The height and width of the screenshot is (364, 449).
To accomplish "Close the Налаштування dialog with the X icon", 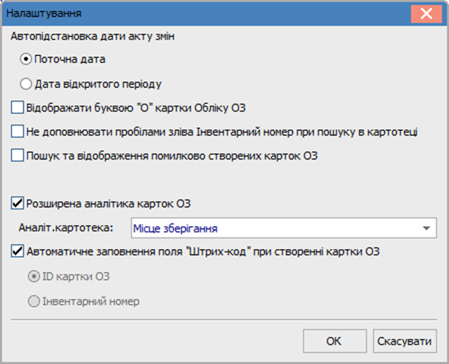I will tap(426, 13).
